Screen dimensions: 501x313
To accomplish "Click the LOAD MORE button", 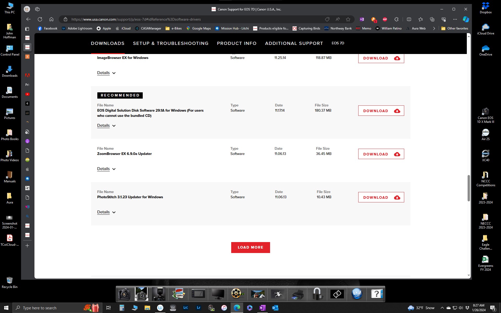I will click(x=250, y=247).
